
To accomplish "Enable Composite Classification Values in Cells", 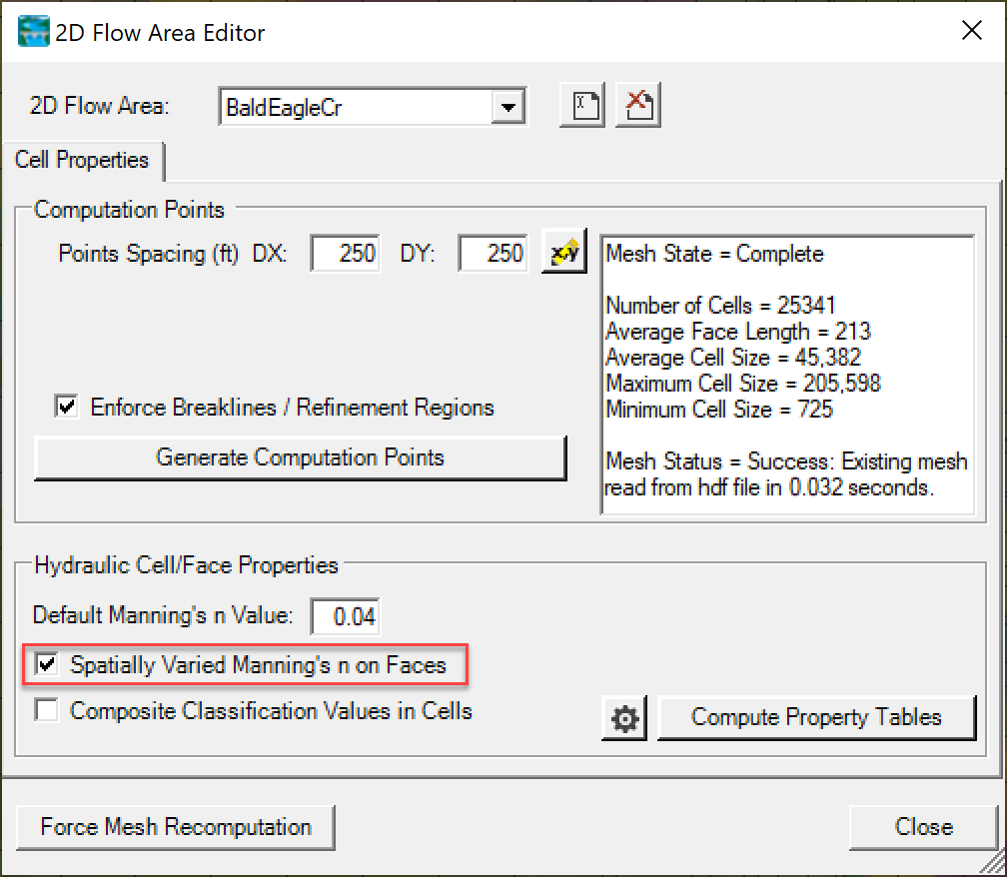I will [45, 711].
